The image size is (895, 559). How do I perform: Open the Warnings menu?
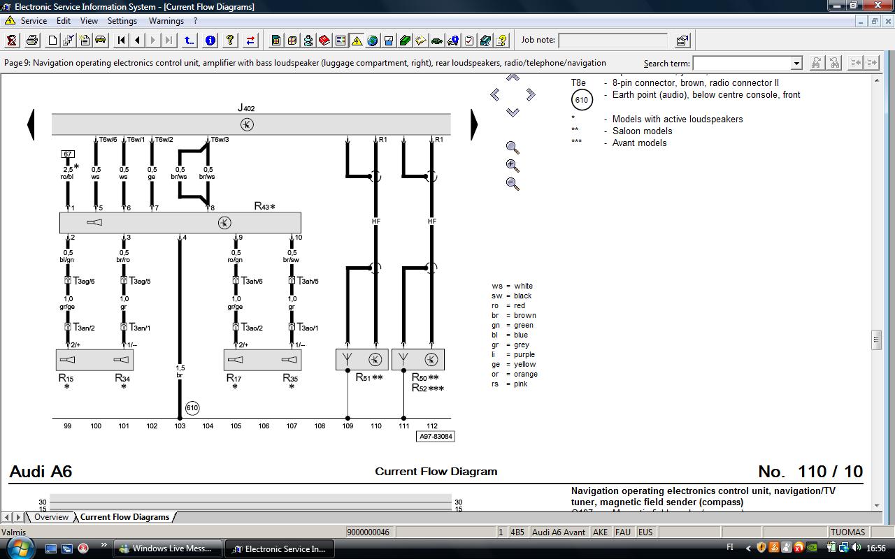pyautogui.click(x=166, y=21)
